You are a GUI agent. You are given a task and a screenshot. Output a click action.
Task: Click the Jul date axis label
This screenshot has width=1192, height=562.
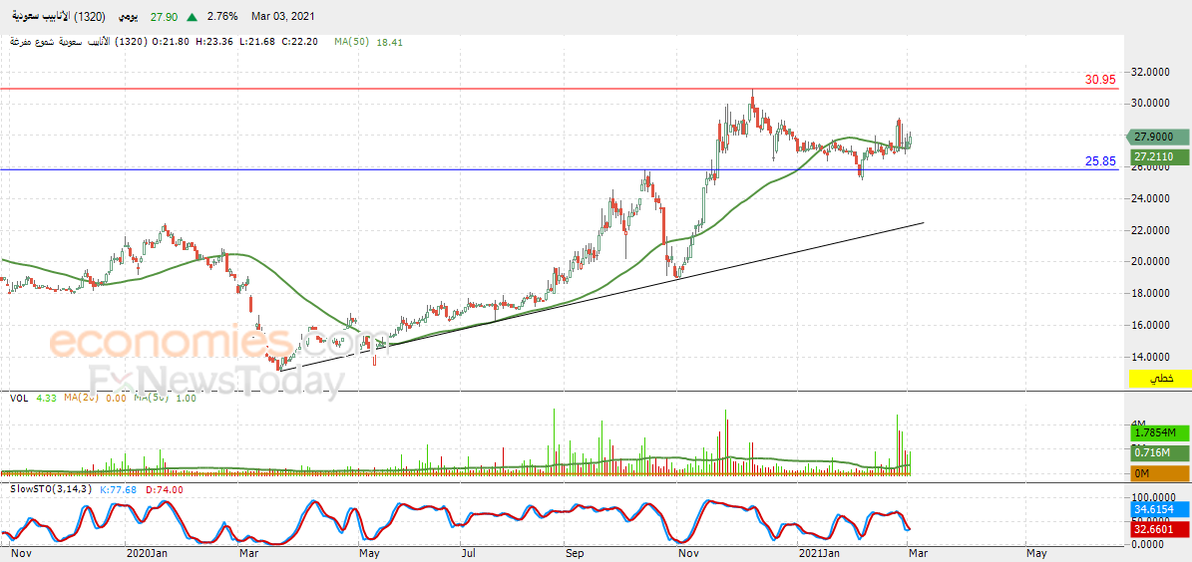pyautogui.click(x=470, y=554)
